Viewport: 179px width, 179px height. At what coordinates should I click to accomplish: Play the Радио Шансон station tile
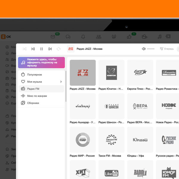coord(112,106)
